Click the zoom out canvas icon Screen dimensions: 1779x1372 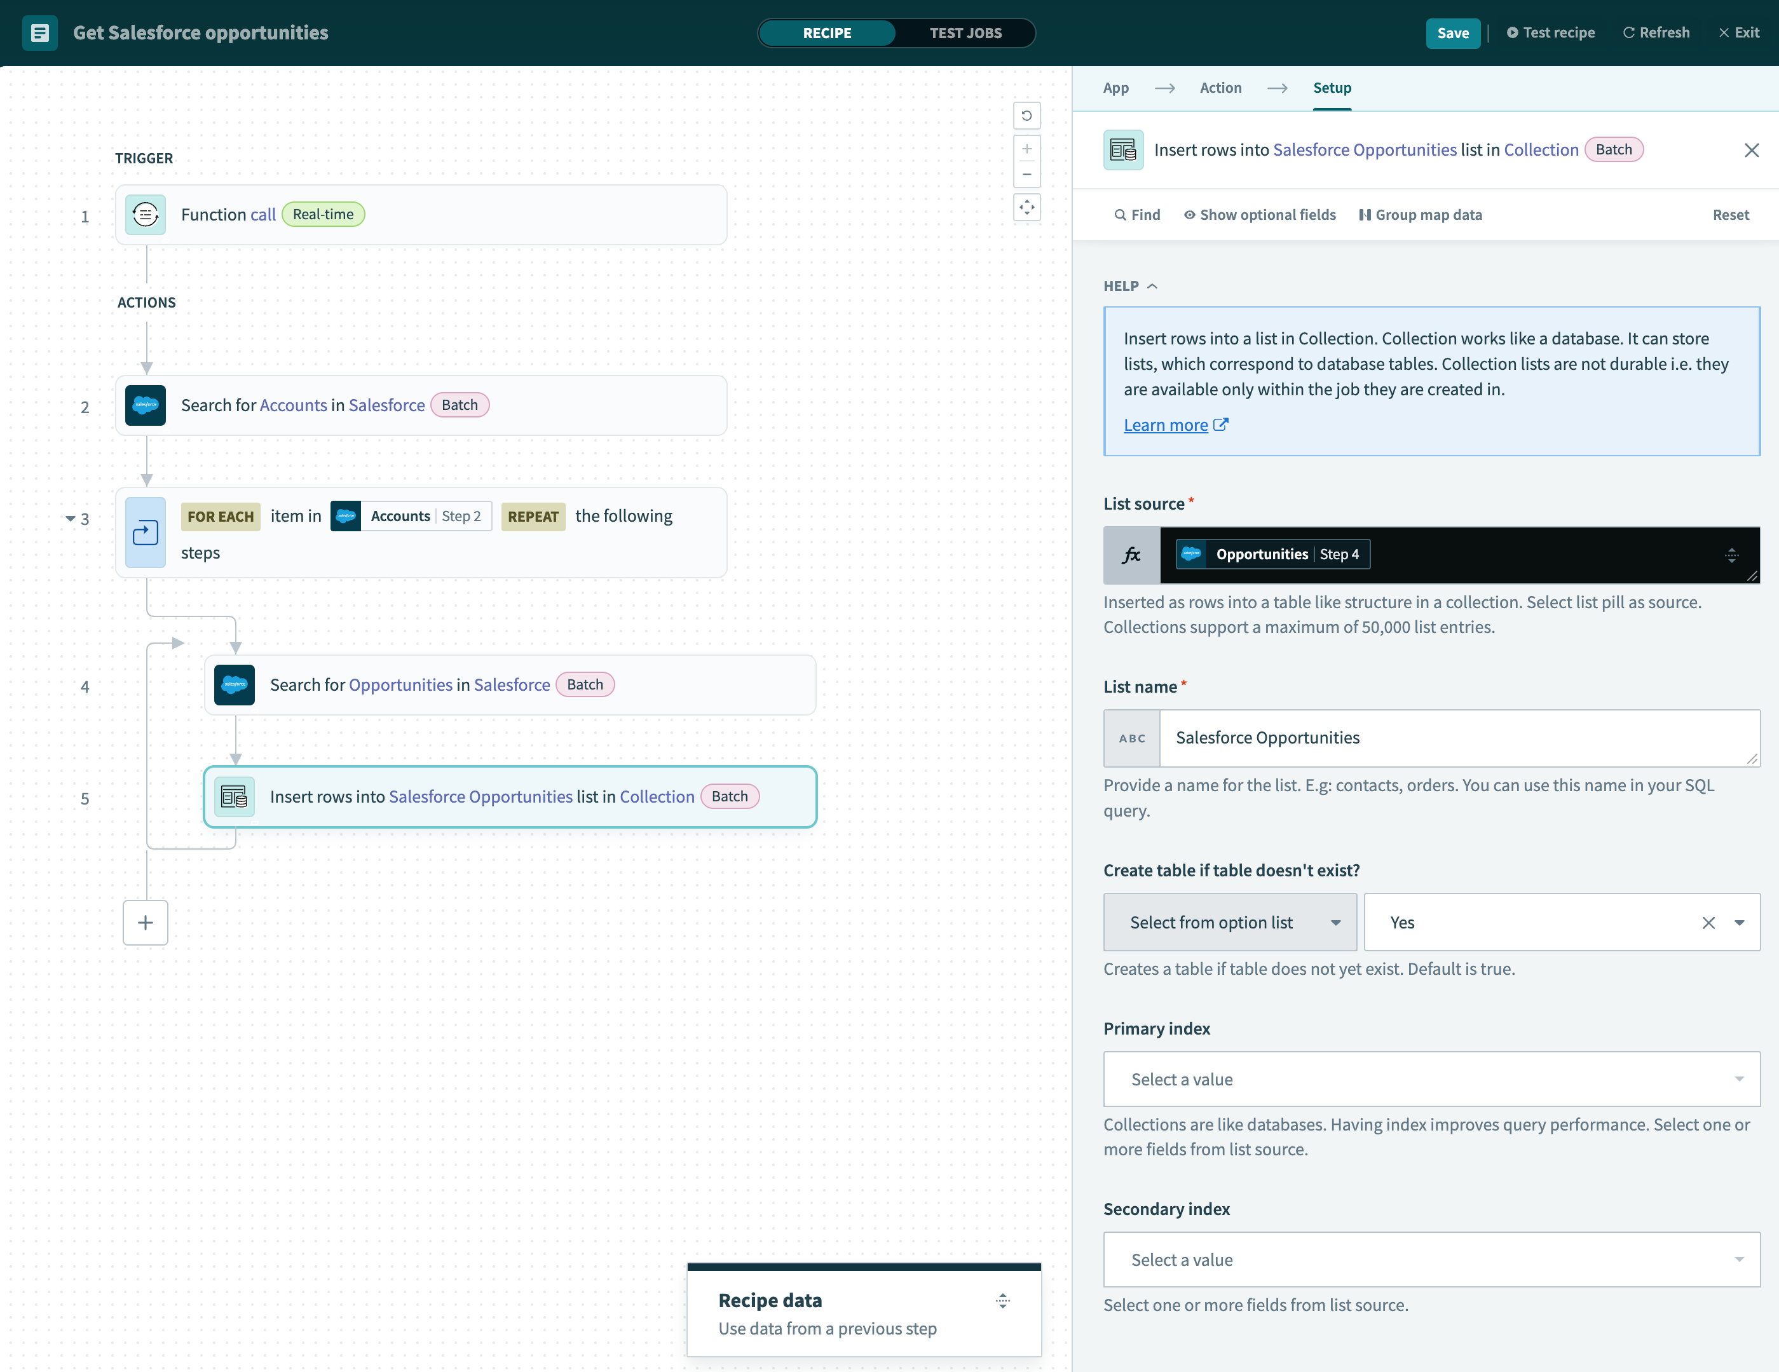point(1026,174)
